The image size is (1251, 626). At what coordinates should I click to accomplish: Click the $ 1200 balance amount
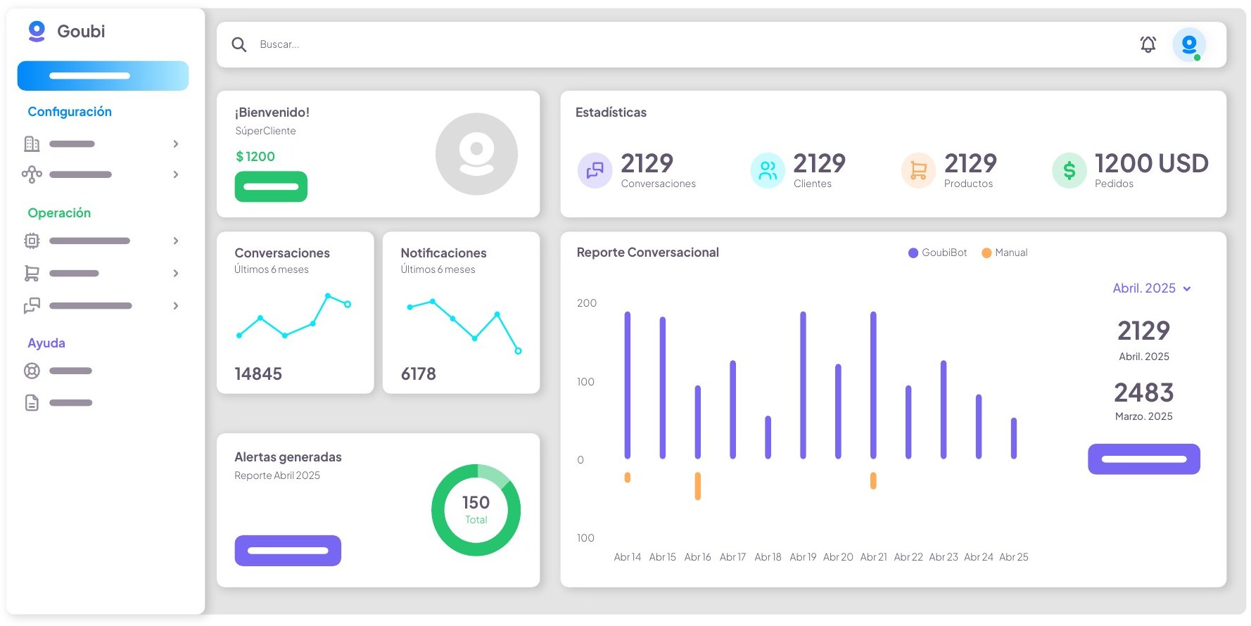click(x=255, y=156)
